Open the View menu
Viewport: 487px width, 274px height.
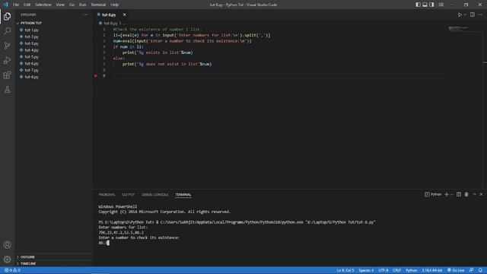tap(60, 5)
